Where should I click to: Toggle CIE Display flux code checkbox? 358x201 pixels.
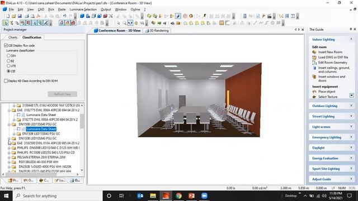6,45
